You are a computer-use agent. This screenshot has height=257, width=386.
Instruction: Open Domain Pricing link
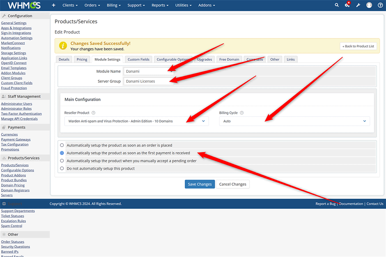coord(13,185)
